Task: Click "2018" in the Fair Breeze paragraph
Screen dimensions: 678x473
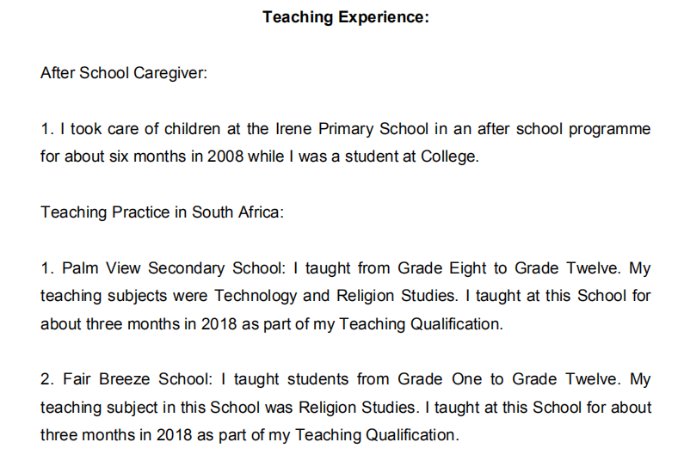Action: 175,435
